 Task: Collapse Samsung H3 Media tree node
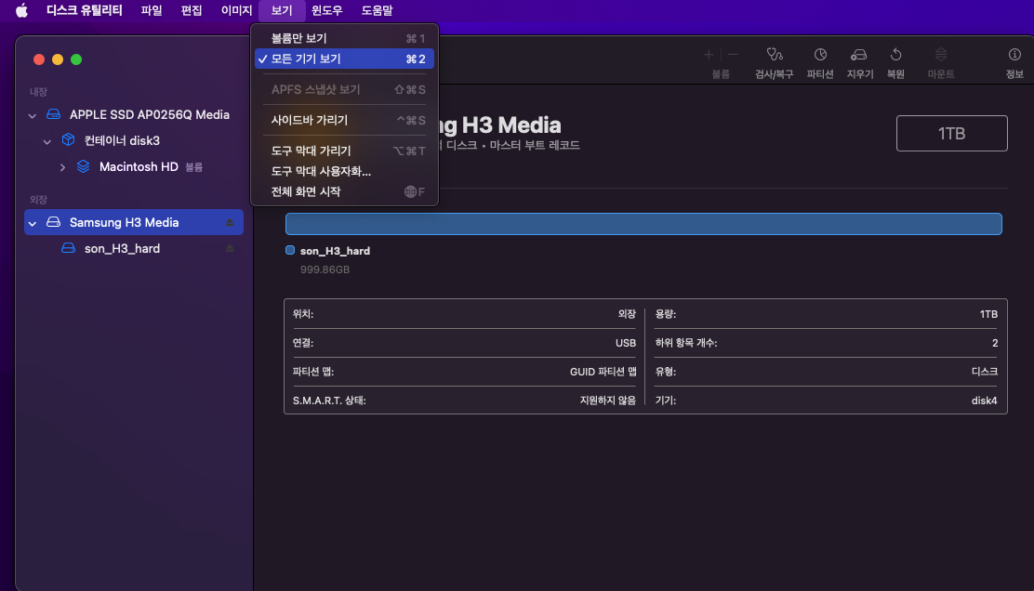pyautogui.click(x=33, y=223)
